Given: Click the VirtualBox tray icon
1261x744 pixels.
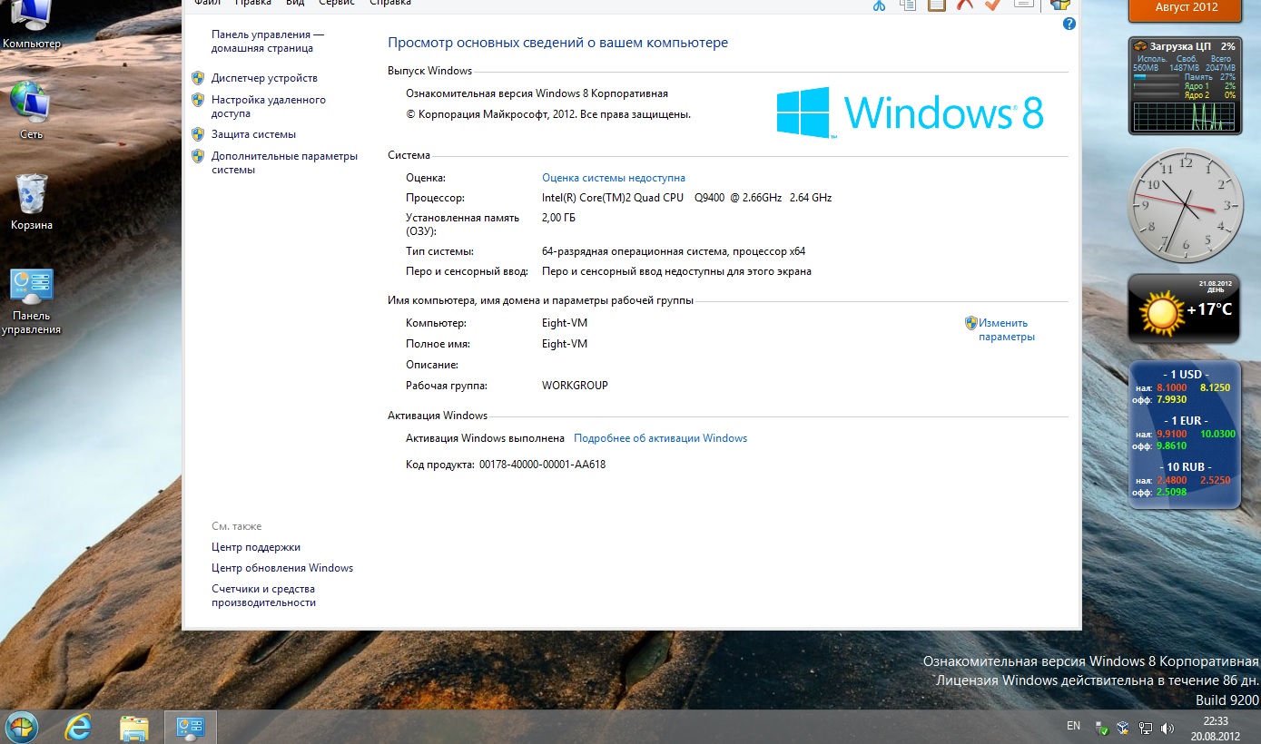Looking at the screenshot, I should pos(1123,727).
